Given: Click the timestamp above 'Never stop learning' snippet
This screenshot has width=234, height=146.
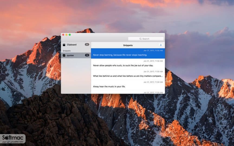Looking at the screenshot, I should (x=153, y=51).
